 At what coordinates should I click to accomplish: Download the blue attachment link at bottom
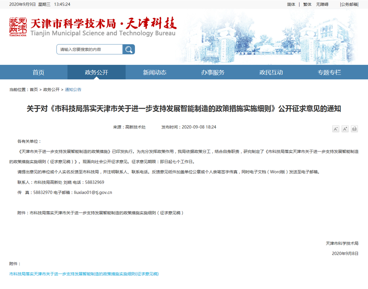(84, 274)
